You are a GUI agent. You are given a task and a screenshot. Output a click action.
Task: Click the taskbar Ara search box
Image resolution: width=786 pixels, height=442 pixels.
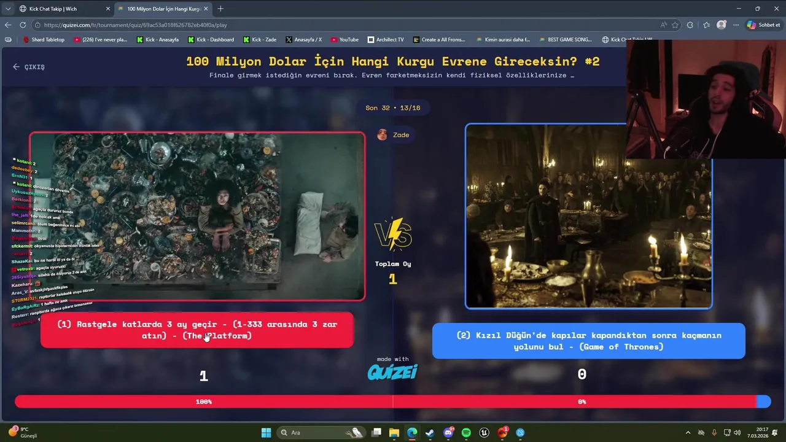[321, 433]
